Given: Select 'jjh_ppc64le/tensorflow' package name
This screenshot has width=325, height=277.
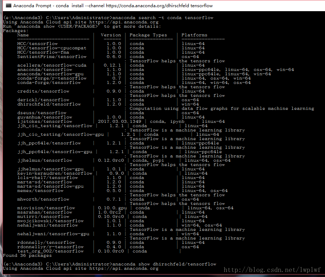Looking at the screenshot, I should [49, 143].
